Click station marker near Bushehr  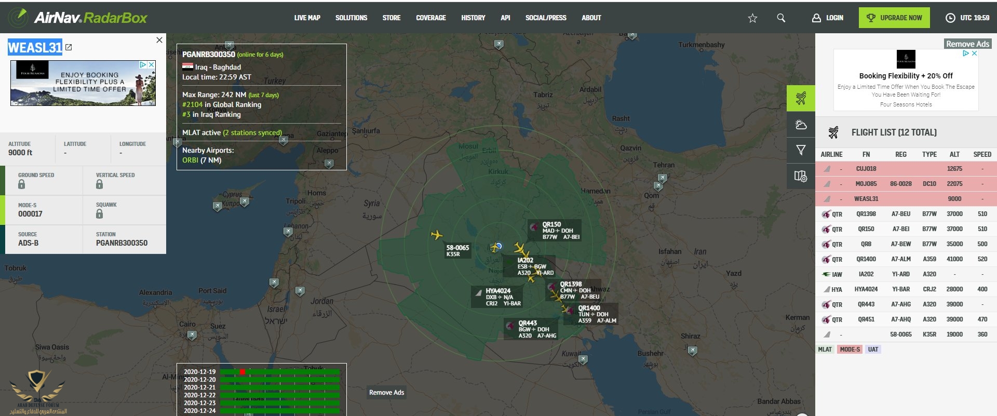pos(692,351)
